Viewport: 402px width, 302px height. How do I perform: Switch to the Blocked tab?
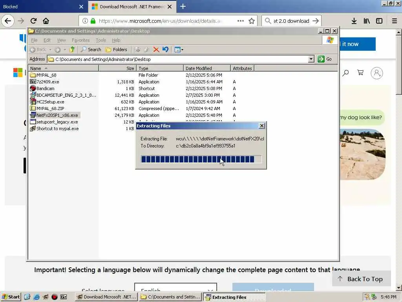click(x=44, y=7)
